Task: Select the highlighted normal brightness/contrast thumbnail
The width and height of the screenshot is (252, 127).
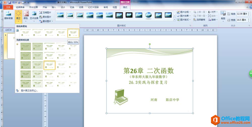Action: 49,65
